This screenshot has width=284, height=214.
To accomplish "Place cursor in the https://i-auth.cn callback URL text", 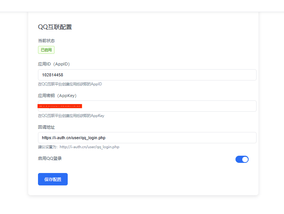I will pos(73,138).
